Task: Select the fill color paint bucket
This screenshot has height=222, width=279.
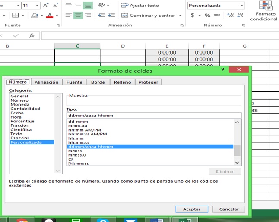Action: tap(36, 16)
